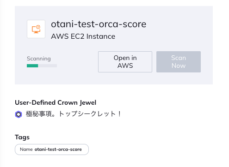The height and width of the screenshot is (167, 229).
Task: Click the AWS EC2 Instance subtitle
Action: tap(83, 36)
